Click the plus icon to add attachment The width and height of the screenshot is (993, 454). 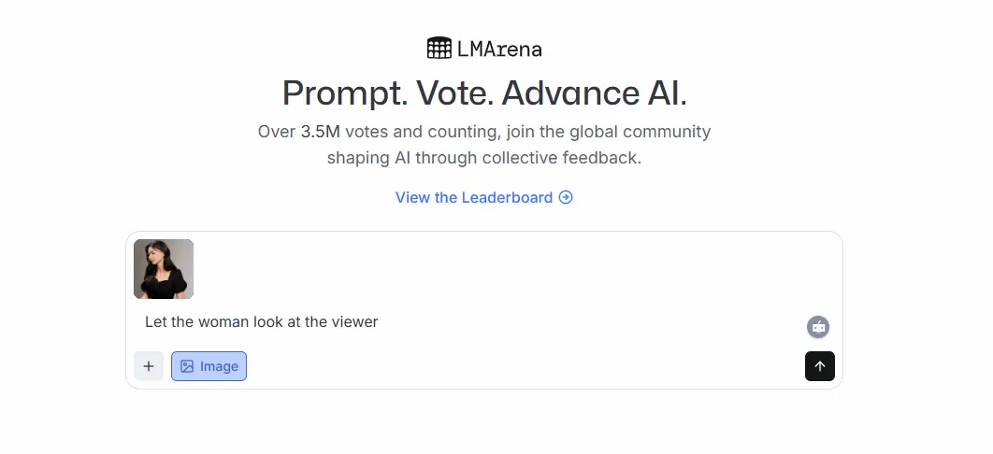click(x=149, y=366)
